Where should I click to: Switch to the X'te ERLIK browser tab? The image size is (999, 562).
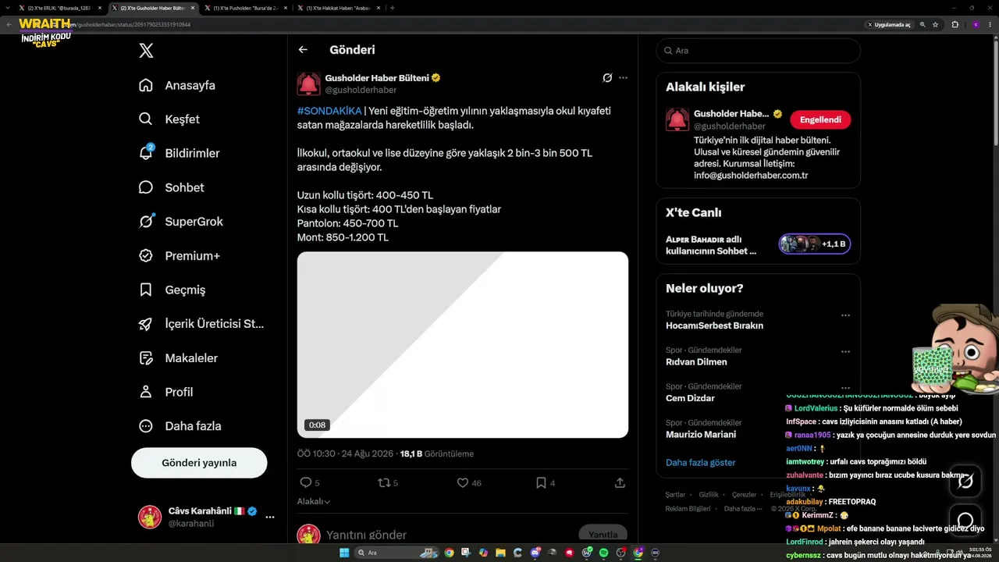pyautogui.click(x=60, y=8)
